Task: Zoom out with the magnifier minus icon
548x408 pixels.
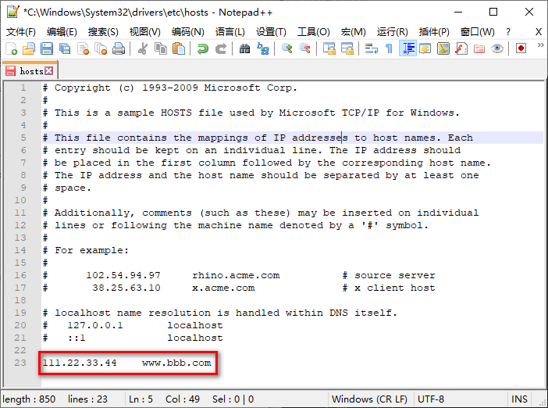Action: tap(305, 48)
